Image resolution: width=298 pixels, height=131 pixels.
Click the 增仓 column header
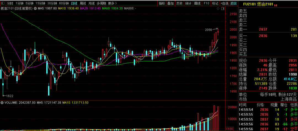tap(283, 105)
